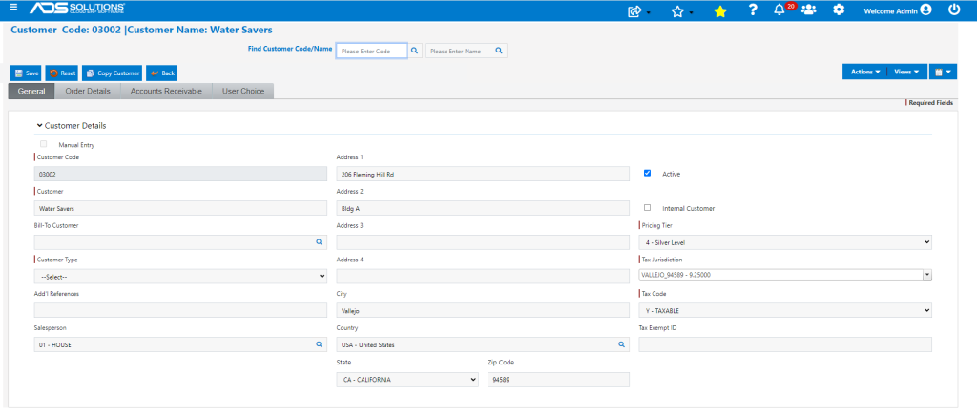
Task: Open the calendar icon dropdown button
Action: point(943,73)
